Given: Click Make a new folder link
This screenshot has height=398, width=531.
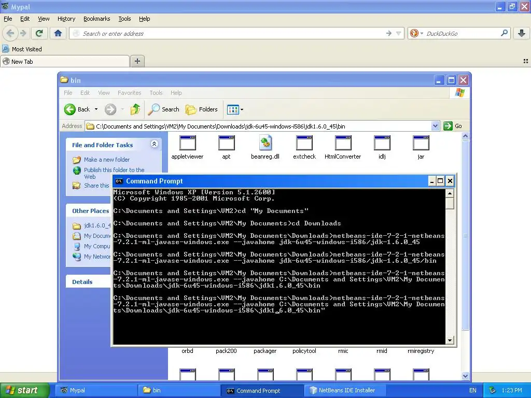Looking at the screenshot, I should coord(107,160).
